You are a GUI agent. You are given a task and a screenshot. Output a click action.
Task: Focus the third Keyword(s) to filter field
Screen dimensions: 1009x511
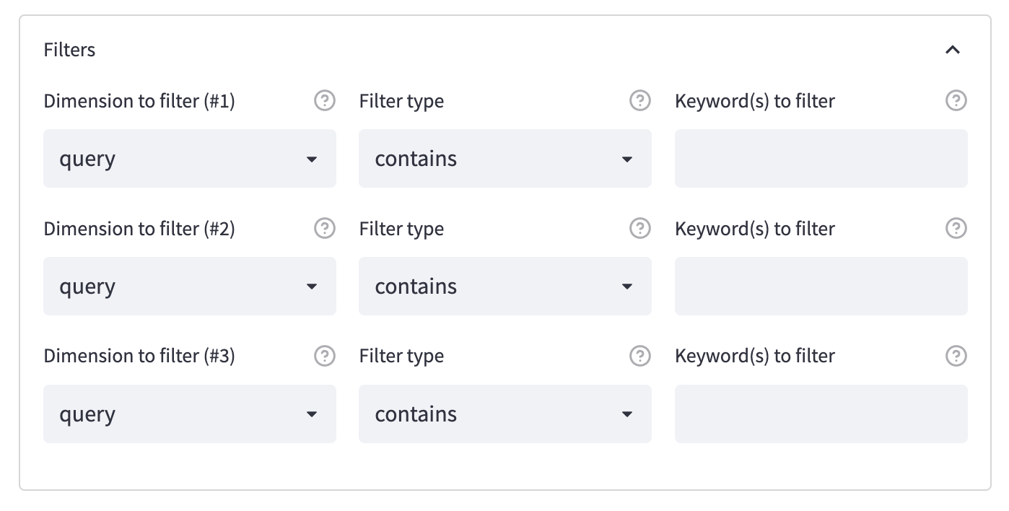821,414
